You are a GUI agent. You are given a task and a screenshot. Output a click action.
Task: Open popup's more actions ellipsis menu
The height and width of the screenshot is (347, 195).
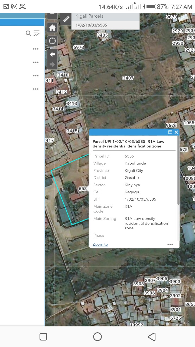coord(170,244)
